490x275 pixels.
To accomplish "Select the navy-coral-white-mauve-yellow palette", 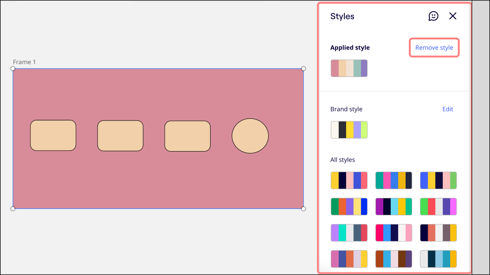I will point(438,233).
